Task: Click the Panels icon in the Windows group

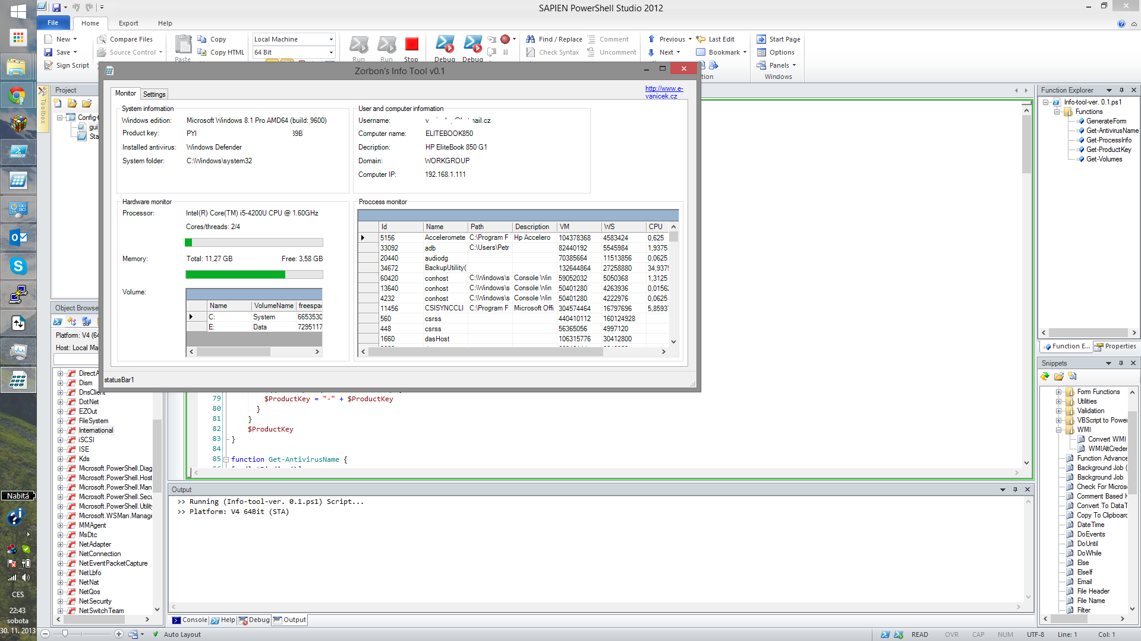Action: (761, 65)
